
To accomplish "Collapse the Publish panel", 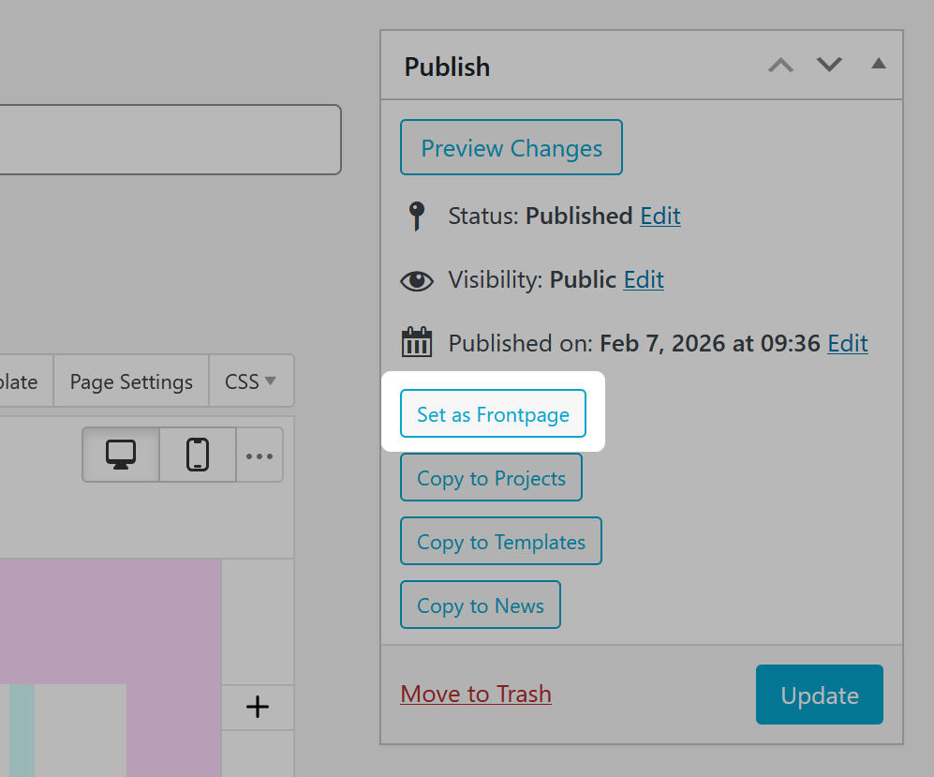I will coord(878,65).
